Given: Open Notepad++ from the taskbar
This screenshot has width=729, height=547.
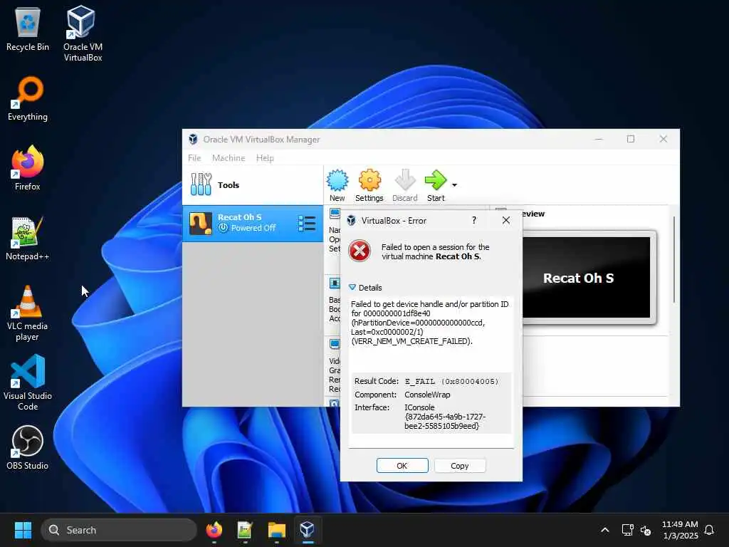Looking at the screenshot, I should click(x=245, y=530).
